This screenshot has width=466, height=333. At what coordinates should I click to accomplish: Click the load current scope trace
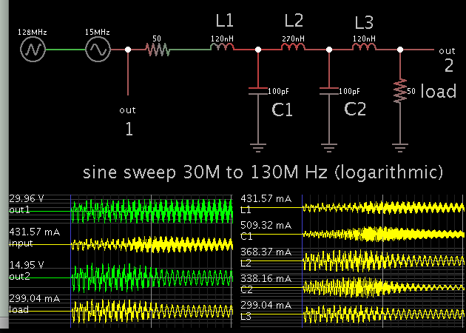point(152,311)
